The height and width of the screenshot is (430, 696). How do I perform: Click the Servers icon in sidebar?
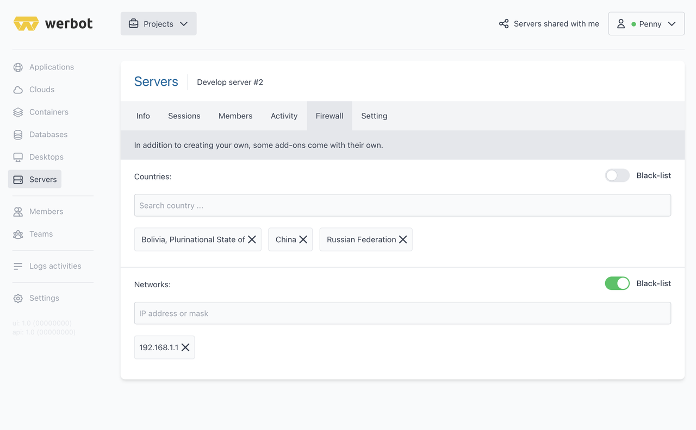tap(18, 180)
